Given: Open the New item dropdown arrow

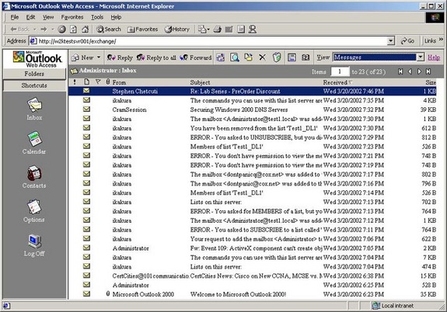Looking at the screenshot, I should [99, 57].
